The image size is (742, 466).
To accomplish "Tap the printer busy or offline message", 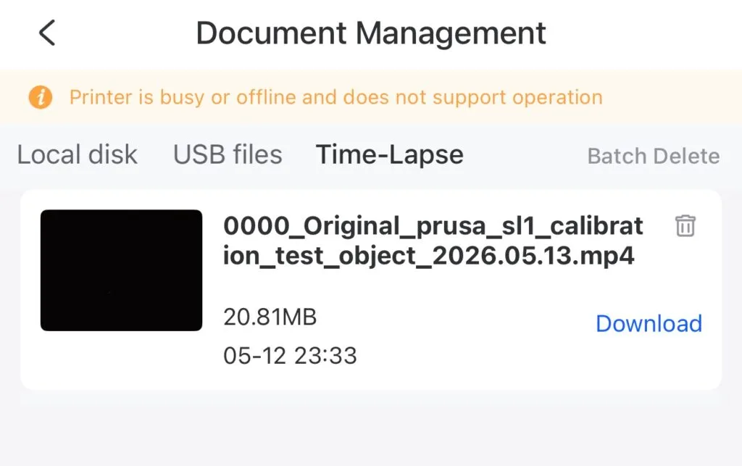I will (336, 97).
